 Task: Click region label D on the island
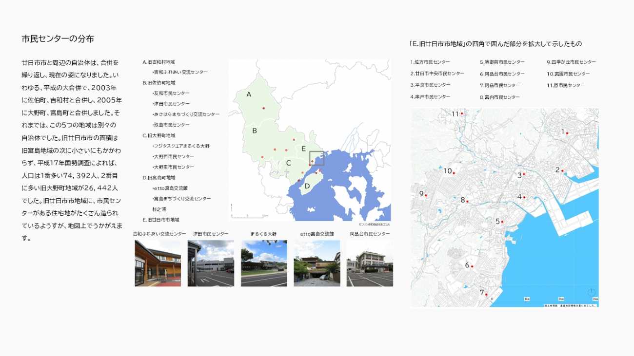click(x=307, y=186)
